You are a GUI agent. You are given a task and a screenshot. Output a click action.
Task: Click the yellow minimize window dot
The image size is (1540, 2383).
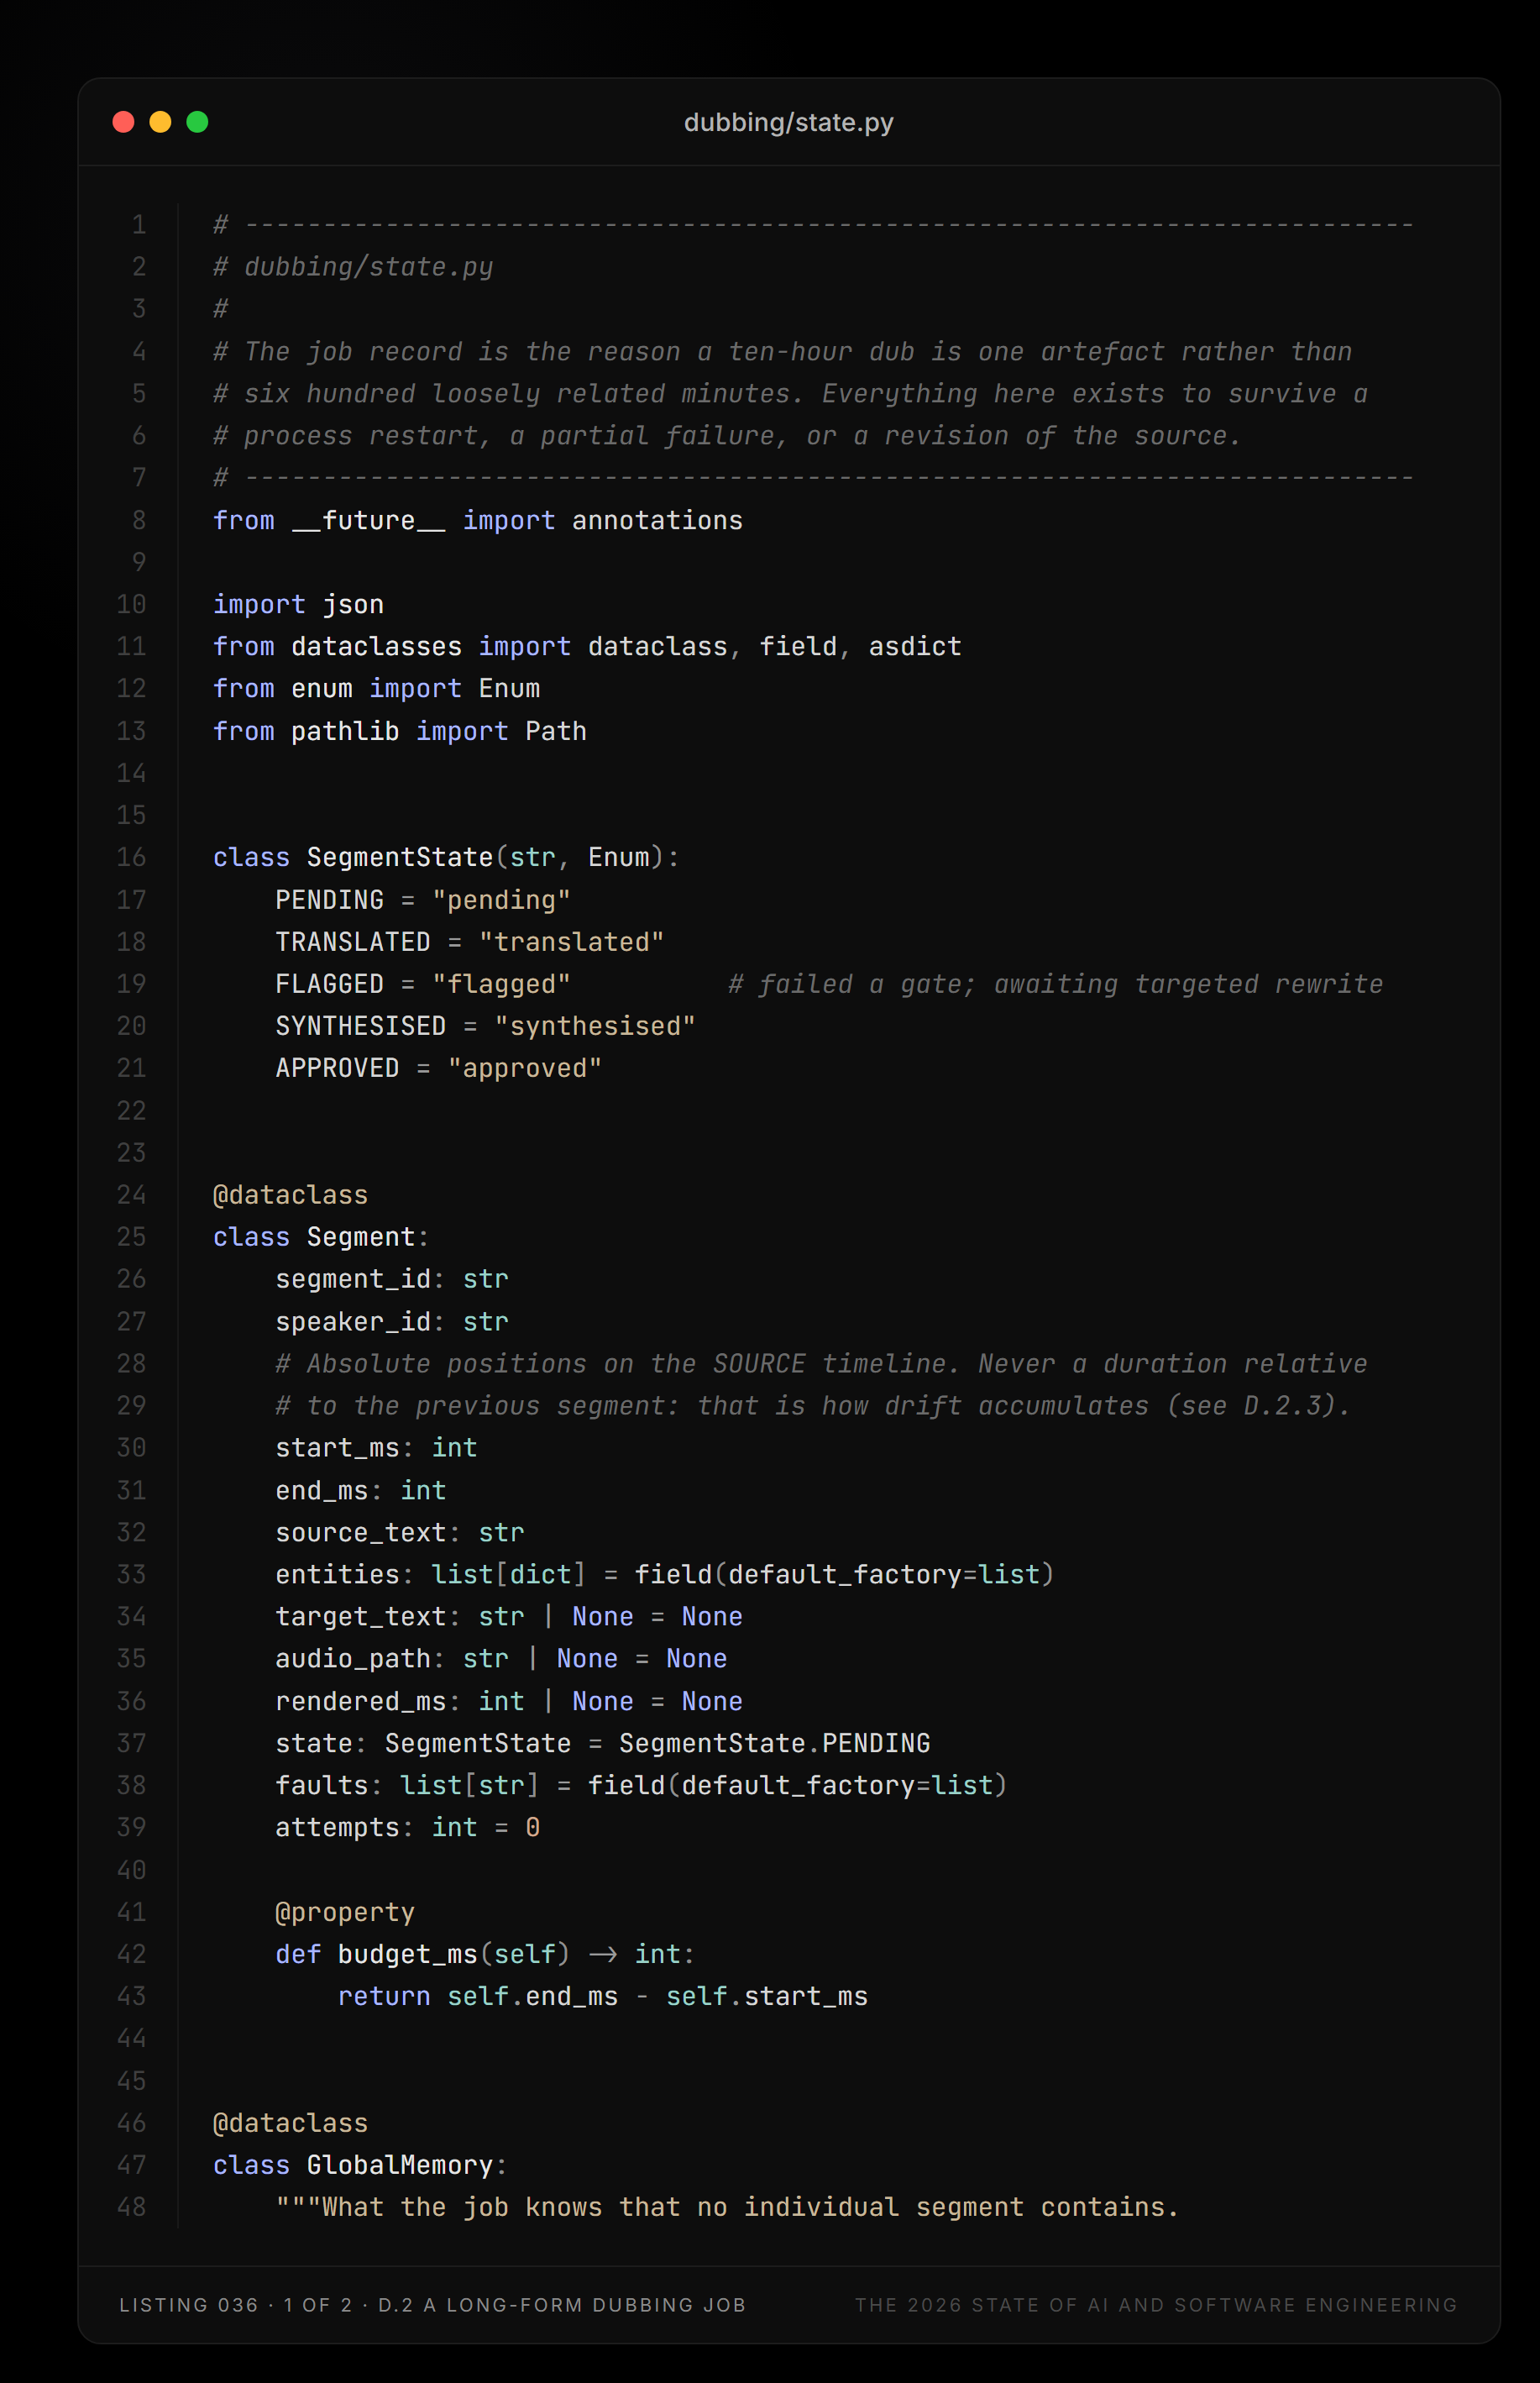[160, 122]
